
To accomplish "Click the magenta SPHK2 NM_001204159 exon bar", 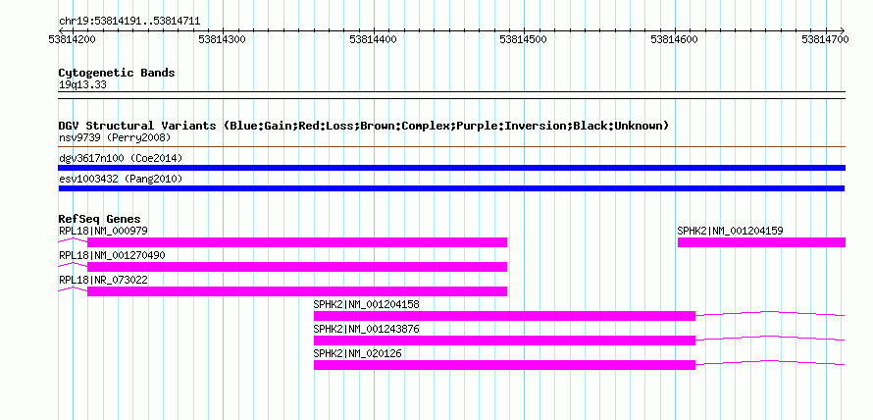I will coord(761,242).
